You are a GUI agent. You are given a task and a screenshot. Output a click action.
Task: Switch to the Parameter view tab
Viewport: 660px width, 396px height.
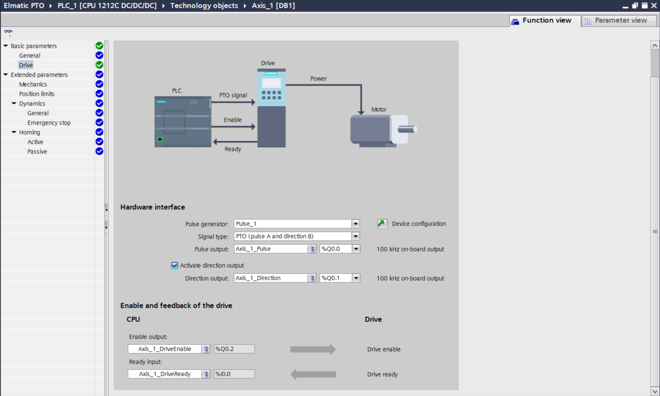(x=616, y=20)
